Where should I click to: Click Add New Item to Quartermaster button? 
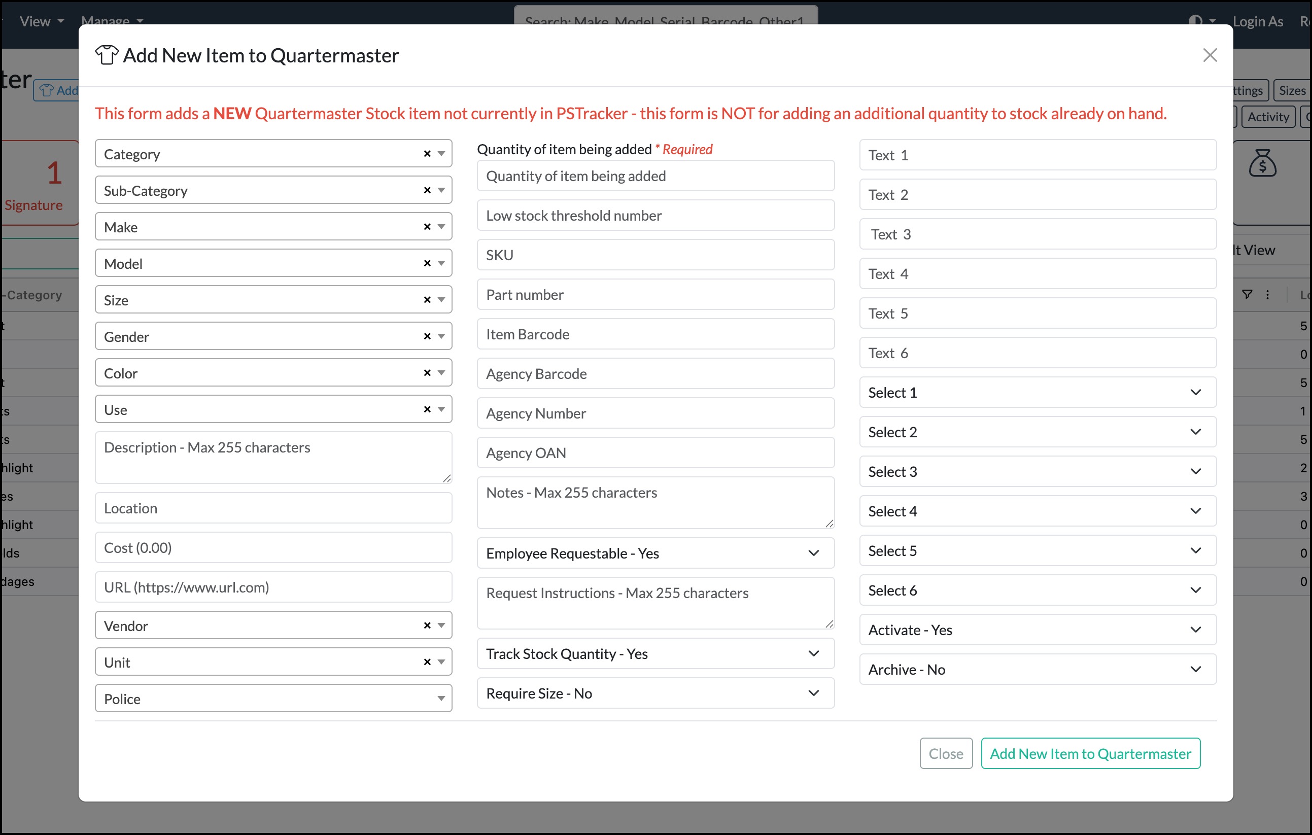coord(1091,754)
